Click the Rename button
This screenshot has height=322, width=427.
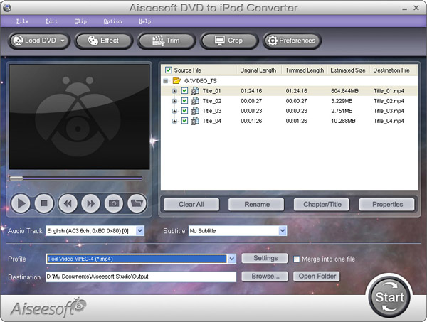pyautogui.click(x=256, y=205)
